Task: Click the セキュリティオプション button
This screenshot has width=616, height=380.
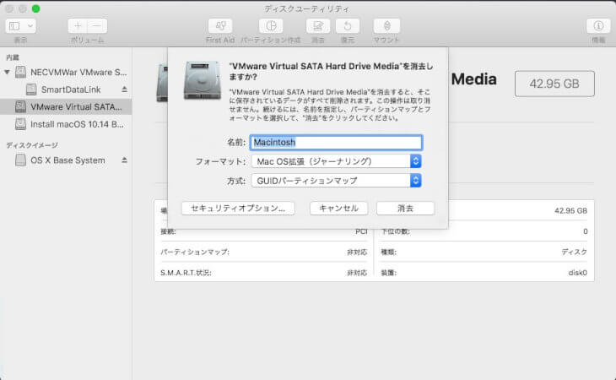Action: 237,208
